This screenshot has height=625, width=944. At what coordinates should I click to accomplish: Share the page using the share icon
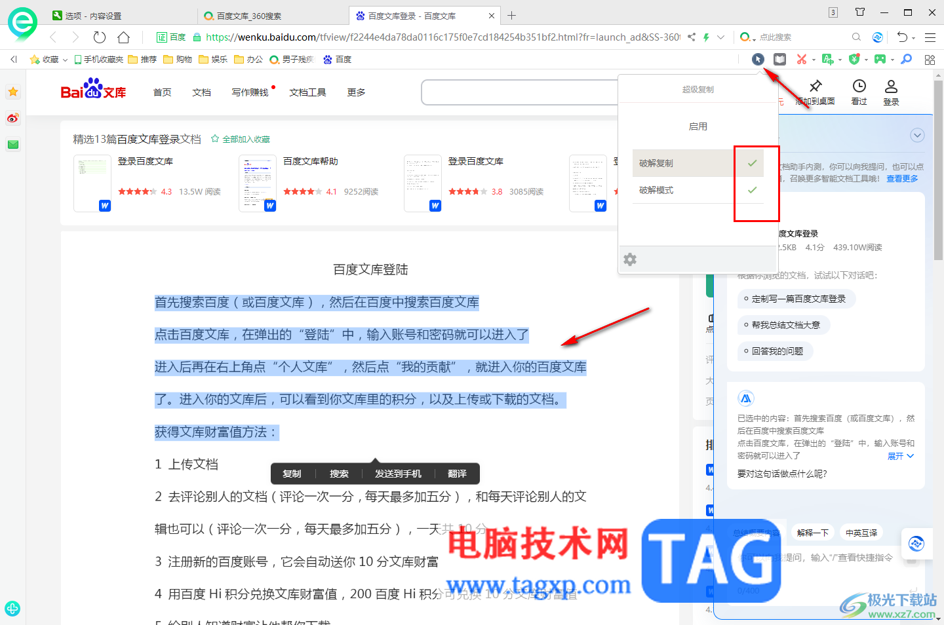[692, 37]
